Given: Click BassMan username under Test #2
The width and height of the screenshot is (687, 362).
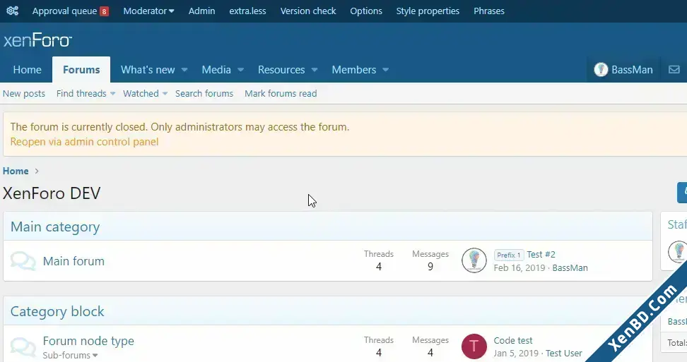Looking at the screenshot, I should 570,267.
